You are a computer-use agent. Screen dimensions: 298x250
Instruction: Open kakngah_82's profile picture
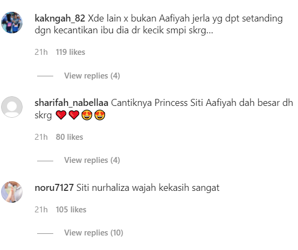pyautogui.click(x=12, y=23)
